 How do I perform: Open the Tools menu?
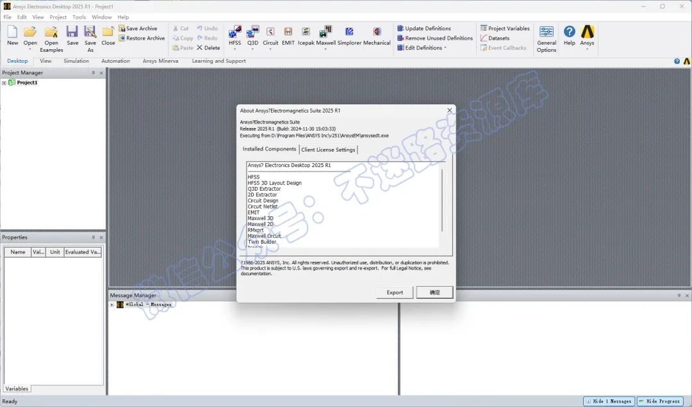pyautogui.click(x=79, y=17)
